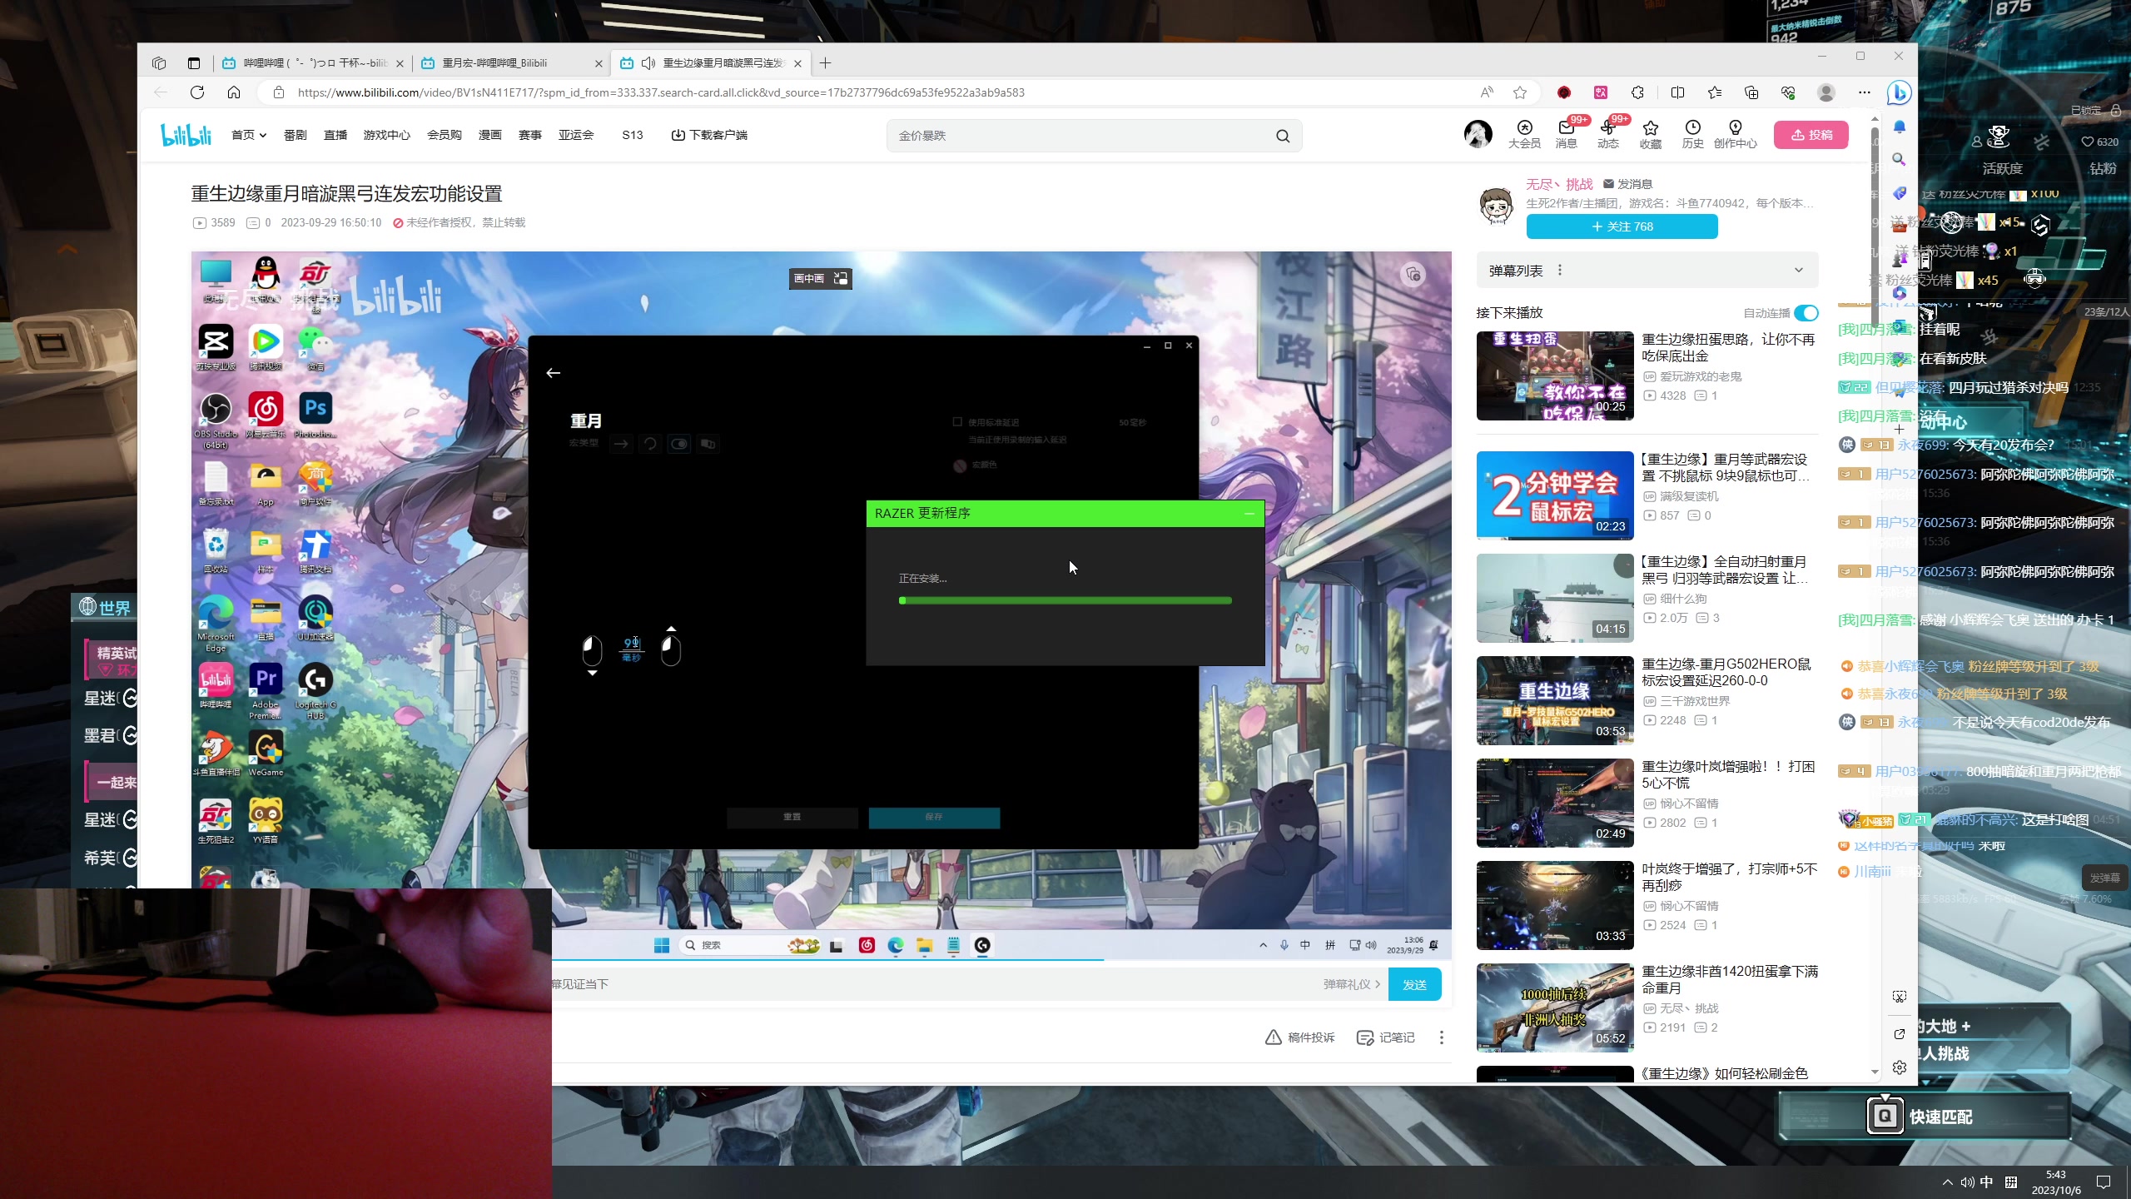
Task: Click 下载客户端 download client link
Action: (709, 135)
